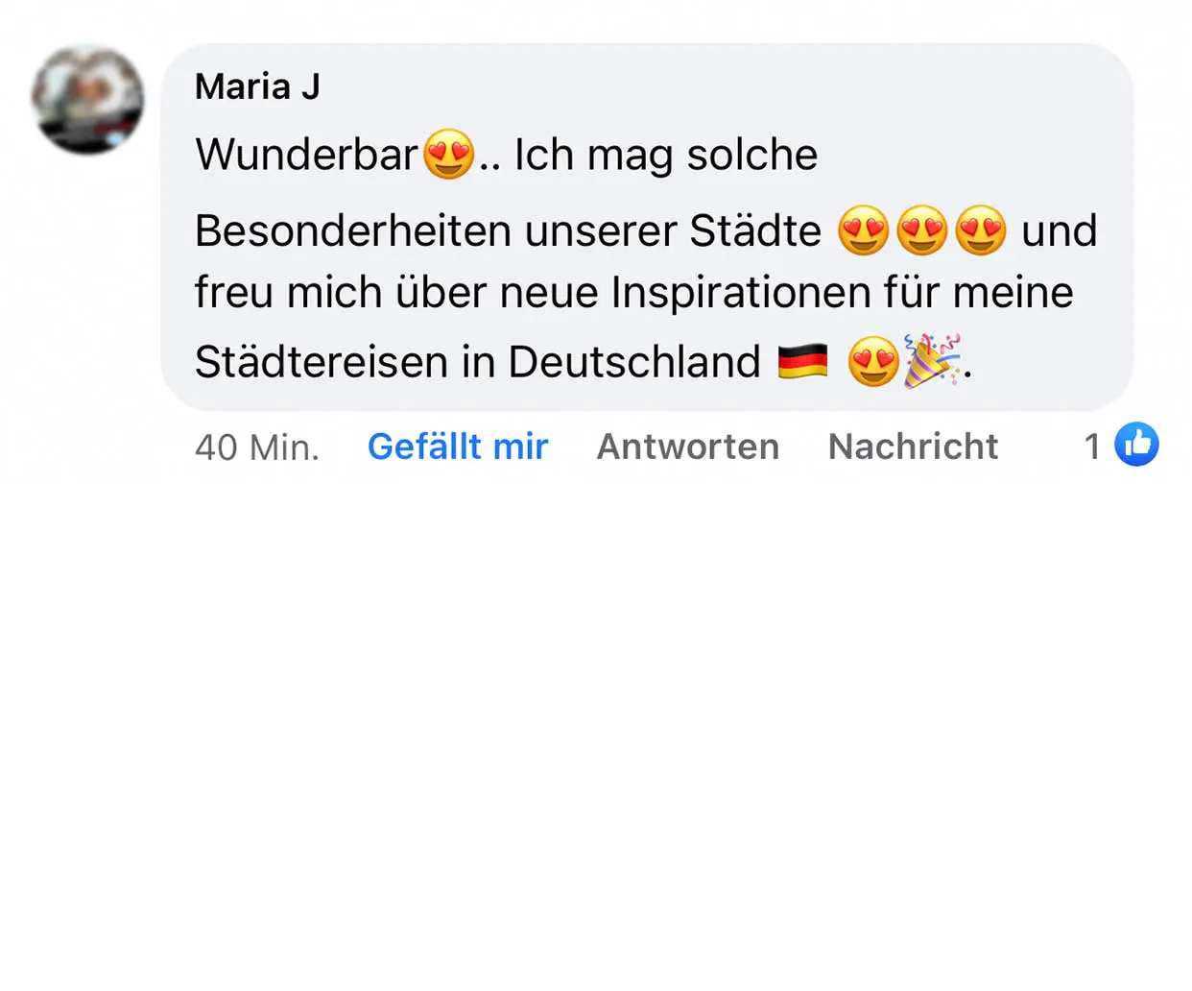Click the middle heart-eyes emoji in the row
This screenshot has width=1192, height=991.
[x=920, y=230]
